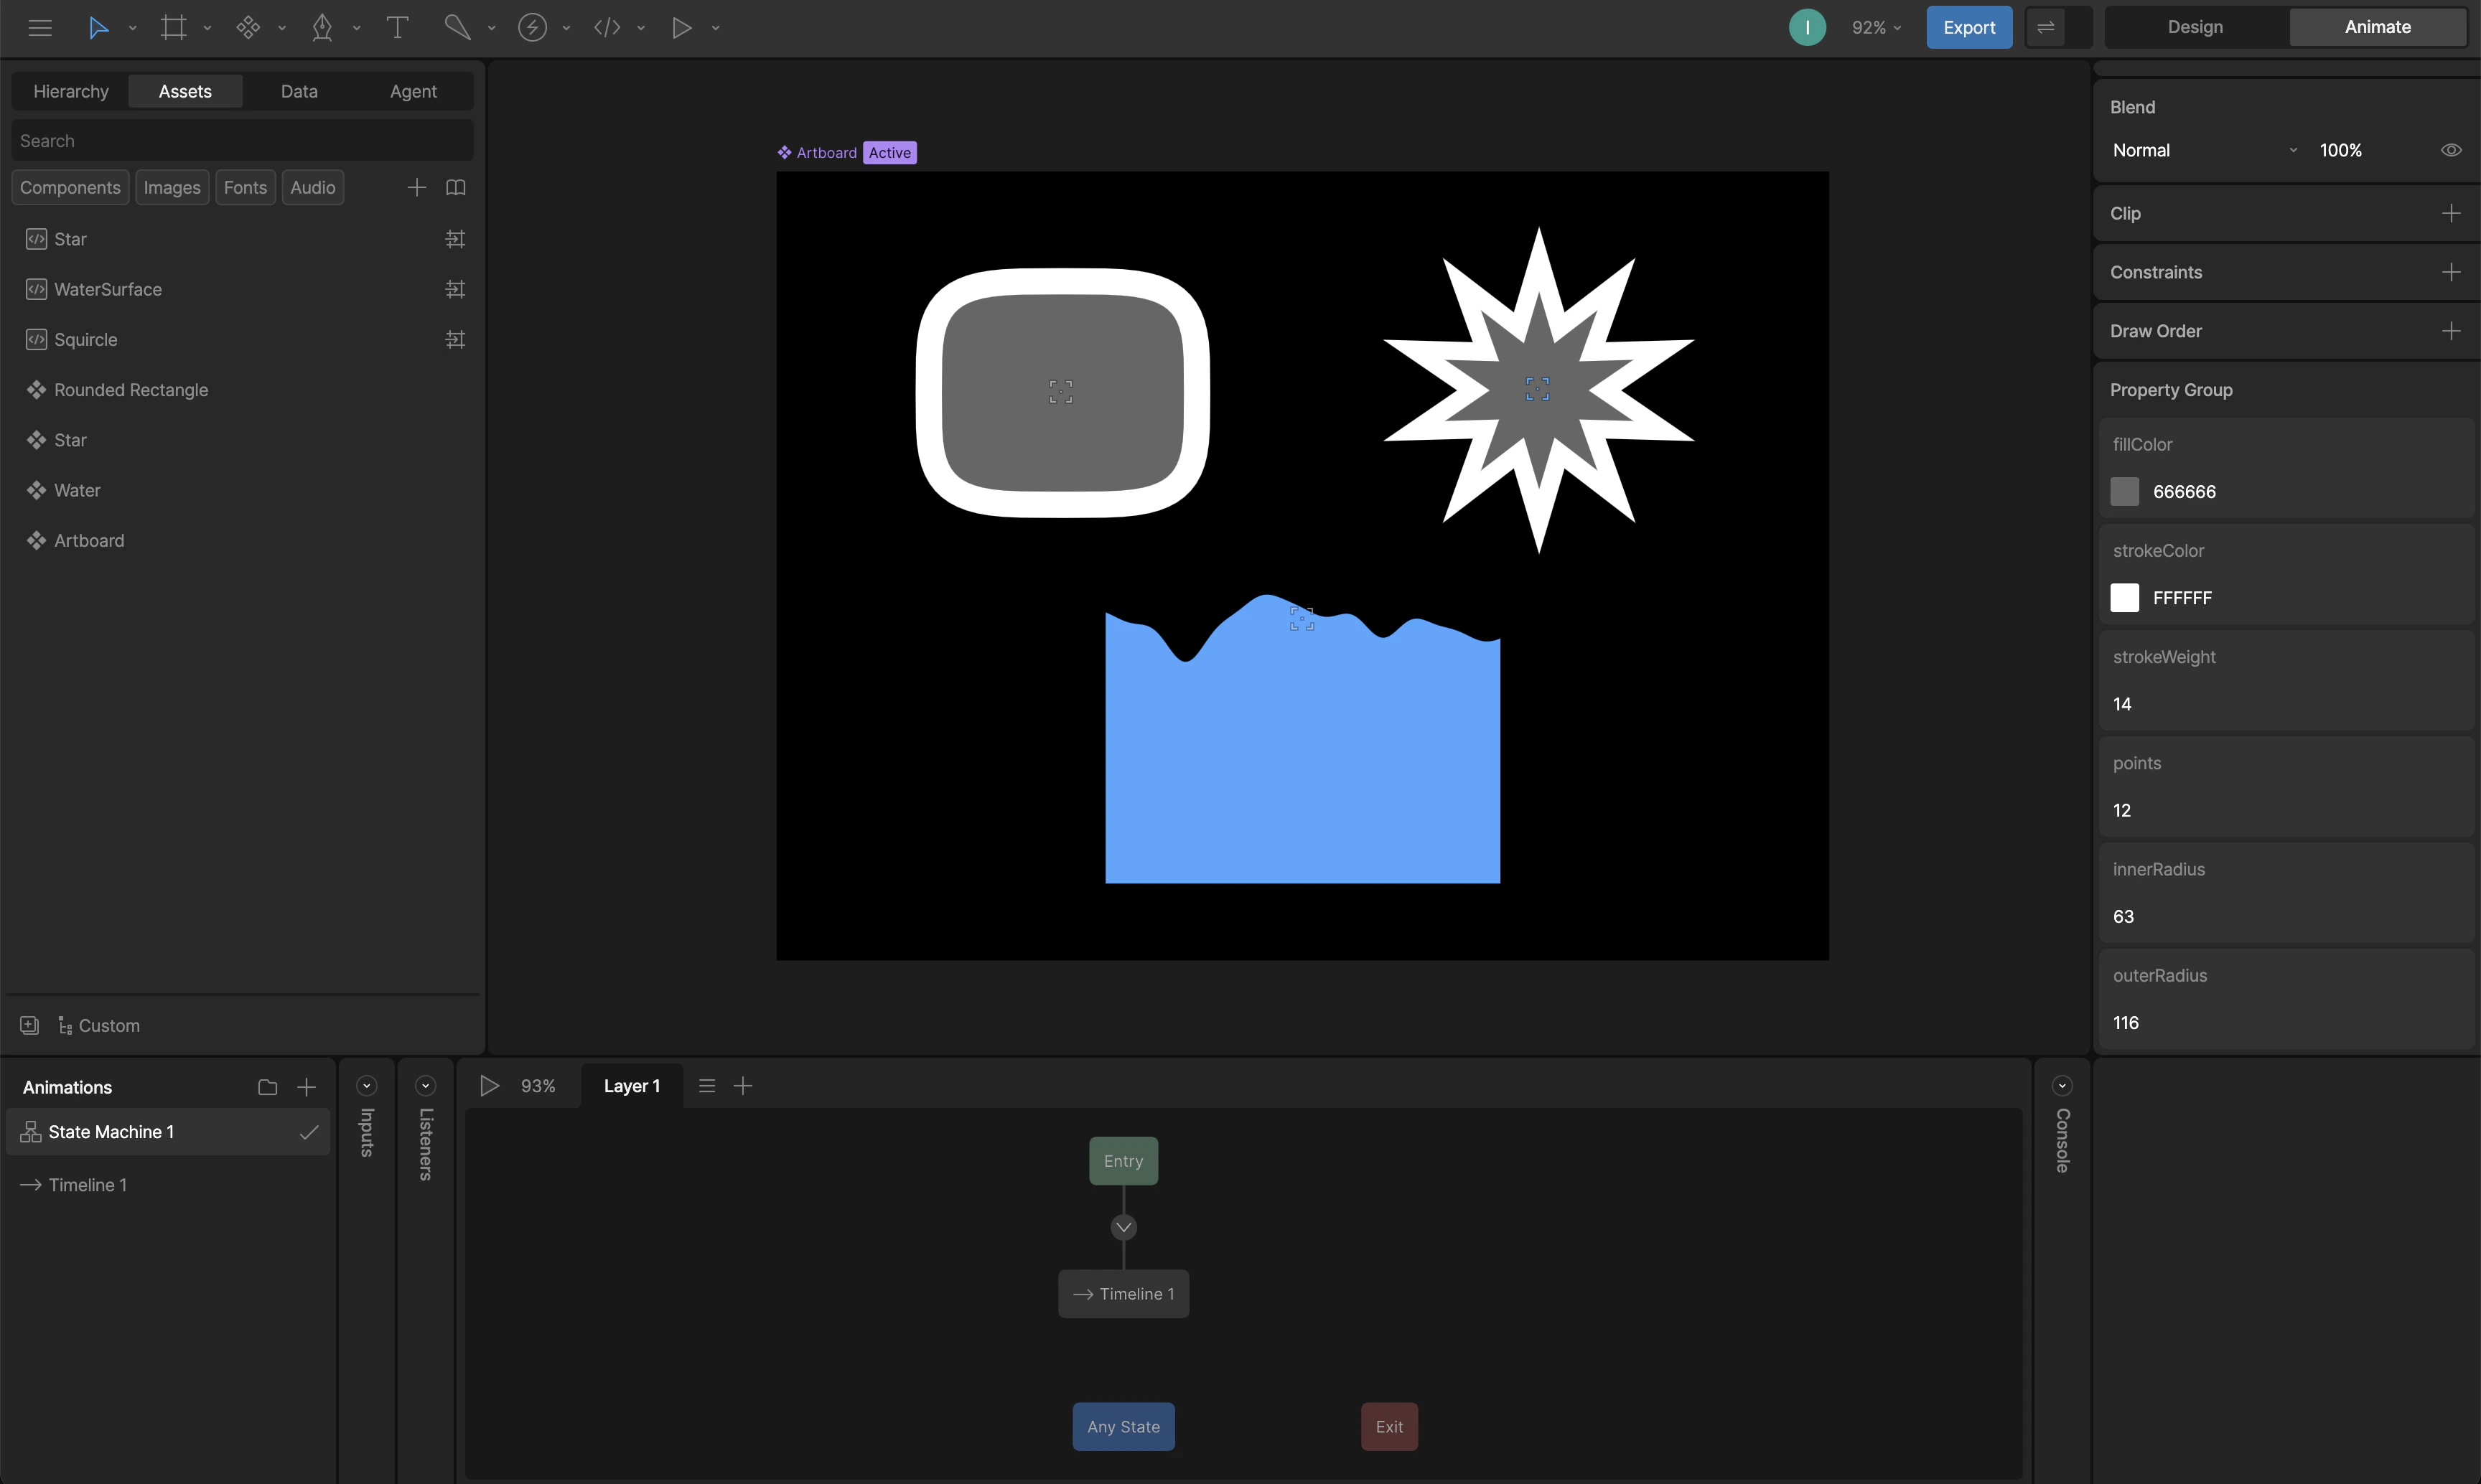Expand the Inputs panel
The height and width of the screenshot is (1484, 2481).
tap(366, 1086)
